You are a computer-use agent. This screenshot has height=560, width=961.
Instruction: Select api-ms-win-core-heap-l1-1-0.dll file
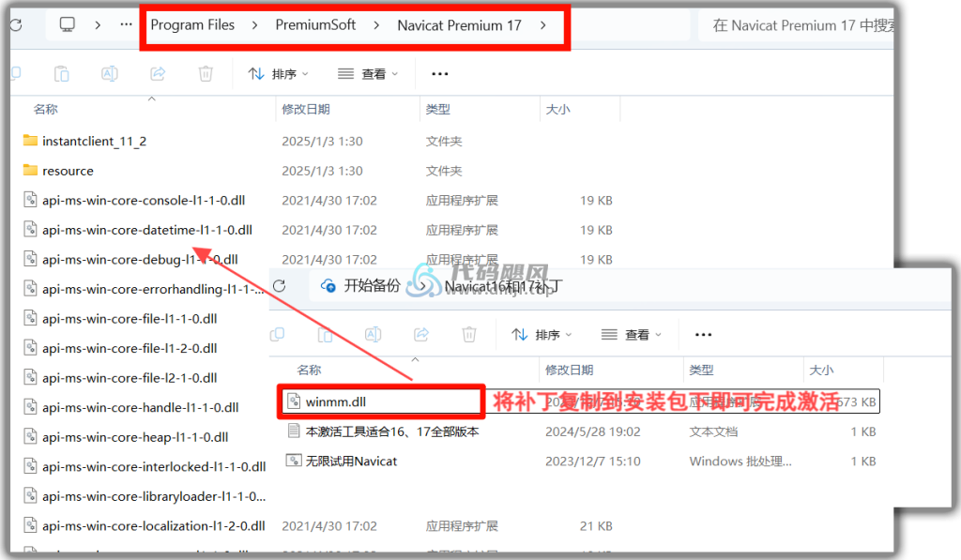pyautogui.click(x=135, y=437)
